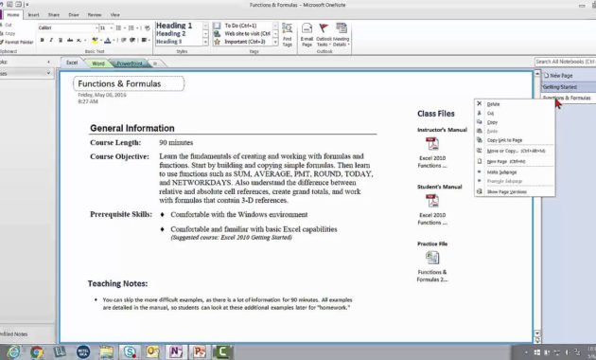The height and width of the screenshot is (360, 596).
Task: Choose Move or Copy in context menu
Action: click(515, 151)
